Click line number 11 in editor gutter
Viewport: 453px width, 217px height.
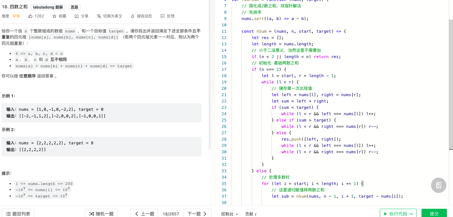coord(224,31)
